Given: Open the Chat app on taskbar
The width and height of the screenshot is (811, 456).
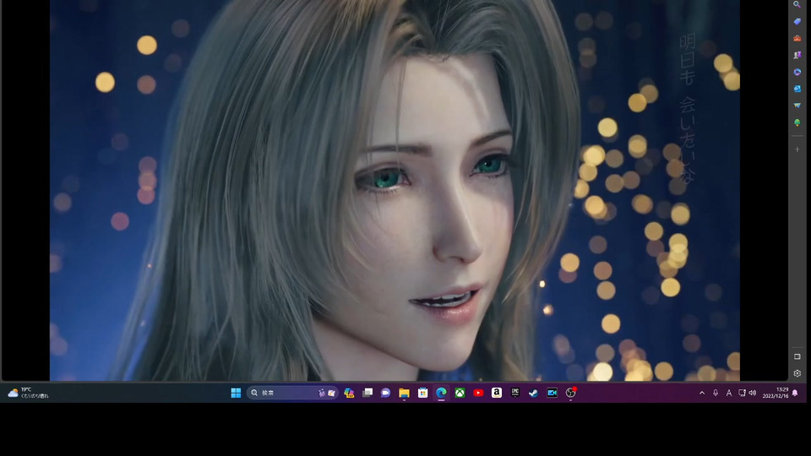Looking at the screenshot, I should [385, 393].
